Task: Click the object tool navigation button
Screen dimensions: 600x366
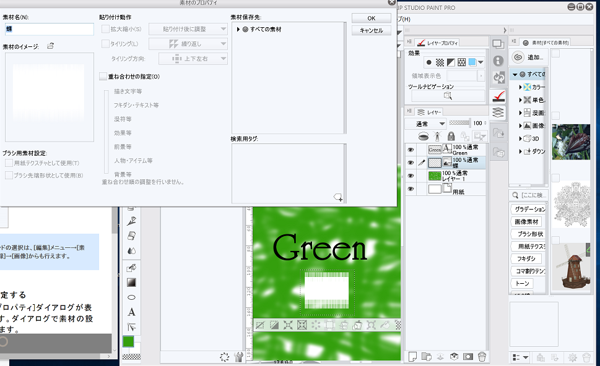Action: (x=448, y=95)
